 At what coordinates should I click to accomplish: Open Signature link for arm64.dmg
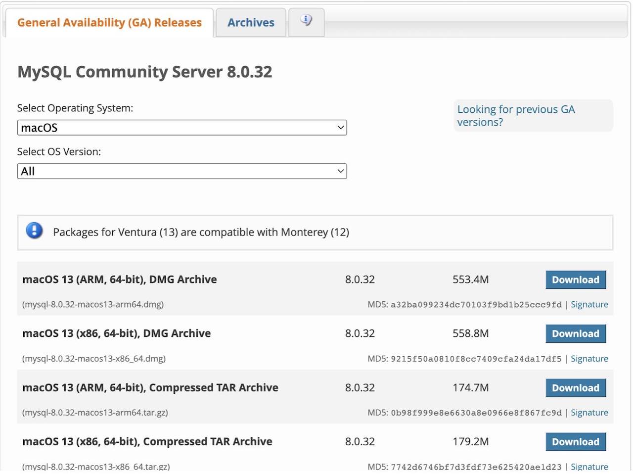pos(589,304)
